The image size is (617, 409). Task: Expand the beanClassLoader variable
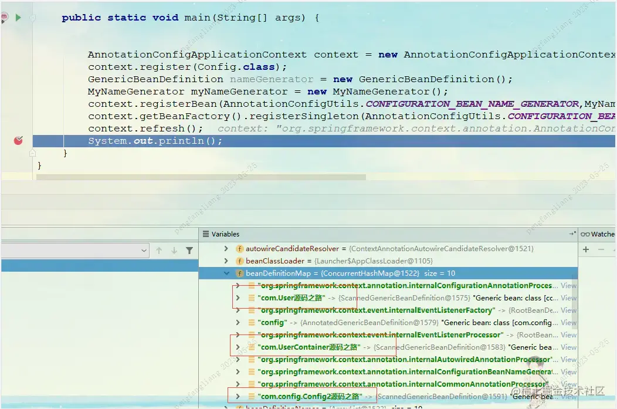tap(226, 261)
